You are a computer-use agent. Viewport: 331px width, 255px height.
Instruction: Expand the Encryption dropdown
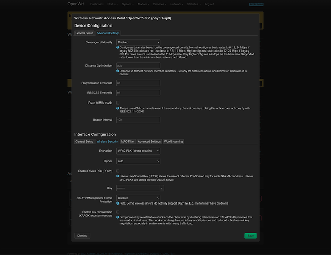click(138, 151)
